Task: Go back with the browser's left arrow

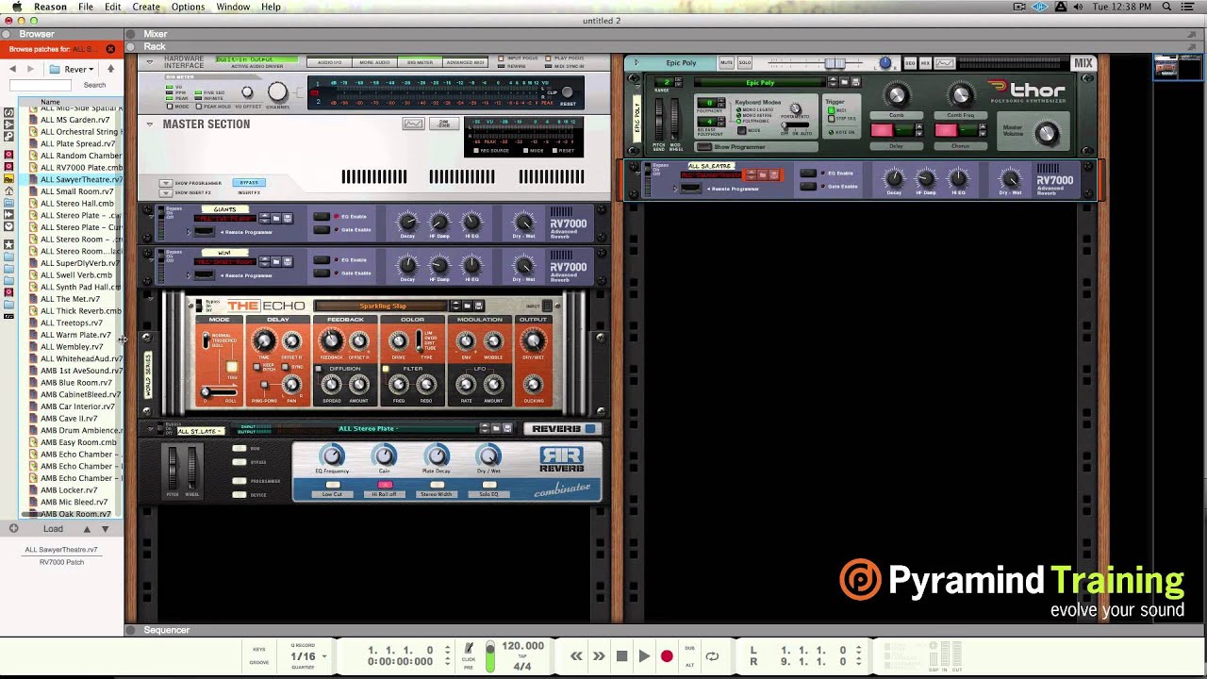Action: 12,69
